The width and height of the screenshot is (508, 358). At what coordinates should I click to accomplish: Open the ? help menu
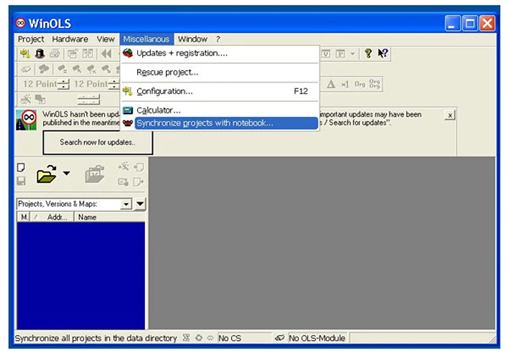coord(218,39)
